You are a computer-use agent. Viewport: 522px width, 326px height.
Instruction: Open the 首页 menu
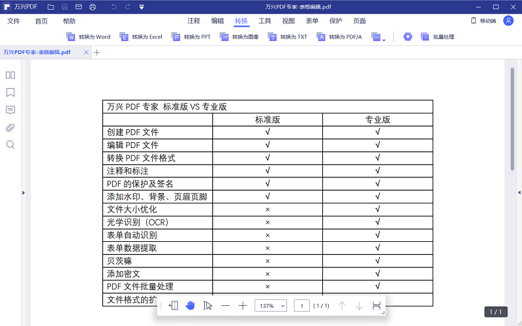pos(41,22)
